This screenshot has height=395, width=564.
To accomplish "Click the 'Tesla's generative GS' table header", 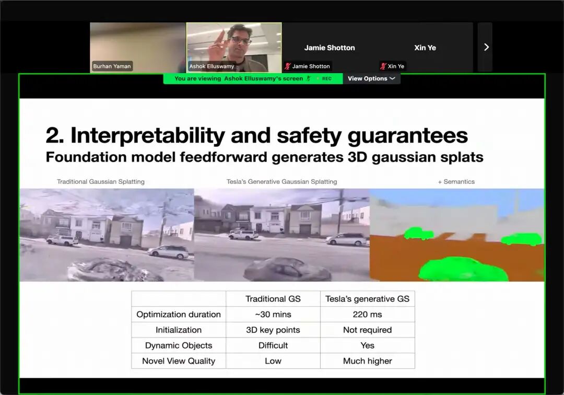I will click(367, 299).
